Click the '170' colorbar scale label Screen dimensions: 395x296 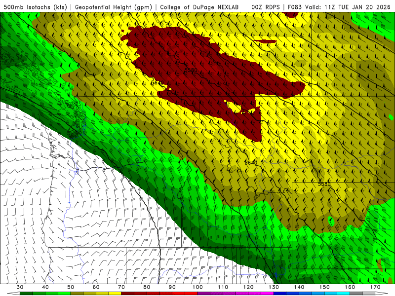click(x=375, y=287)
